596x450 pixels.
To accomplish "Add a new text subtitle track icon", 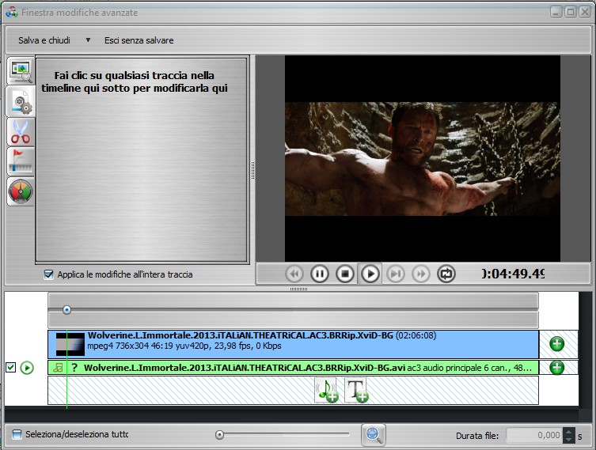I will pos(356,391).
